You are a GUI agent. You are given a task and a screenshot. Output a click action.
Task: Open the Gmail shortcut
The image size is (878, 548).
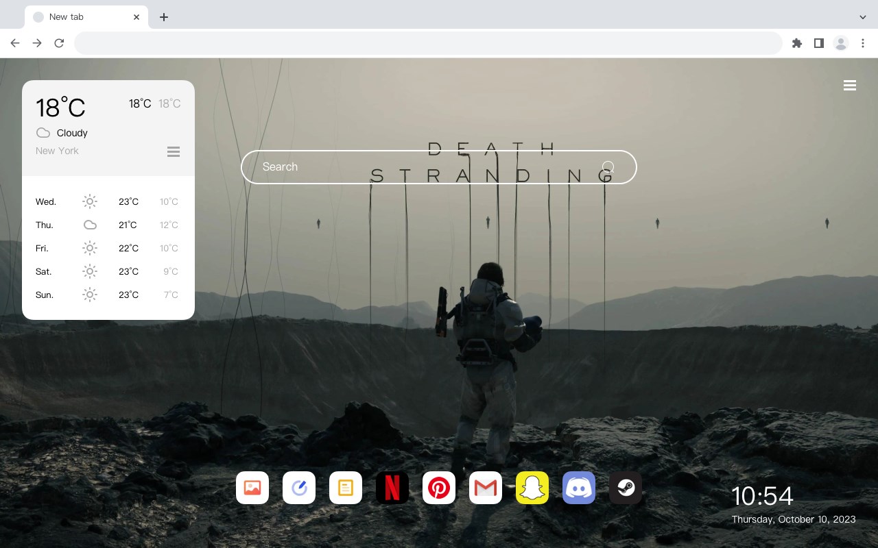pyautogui.click(x=486, y=488)
